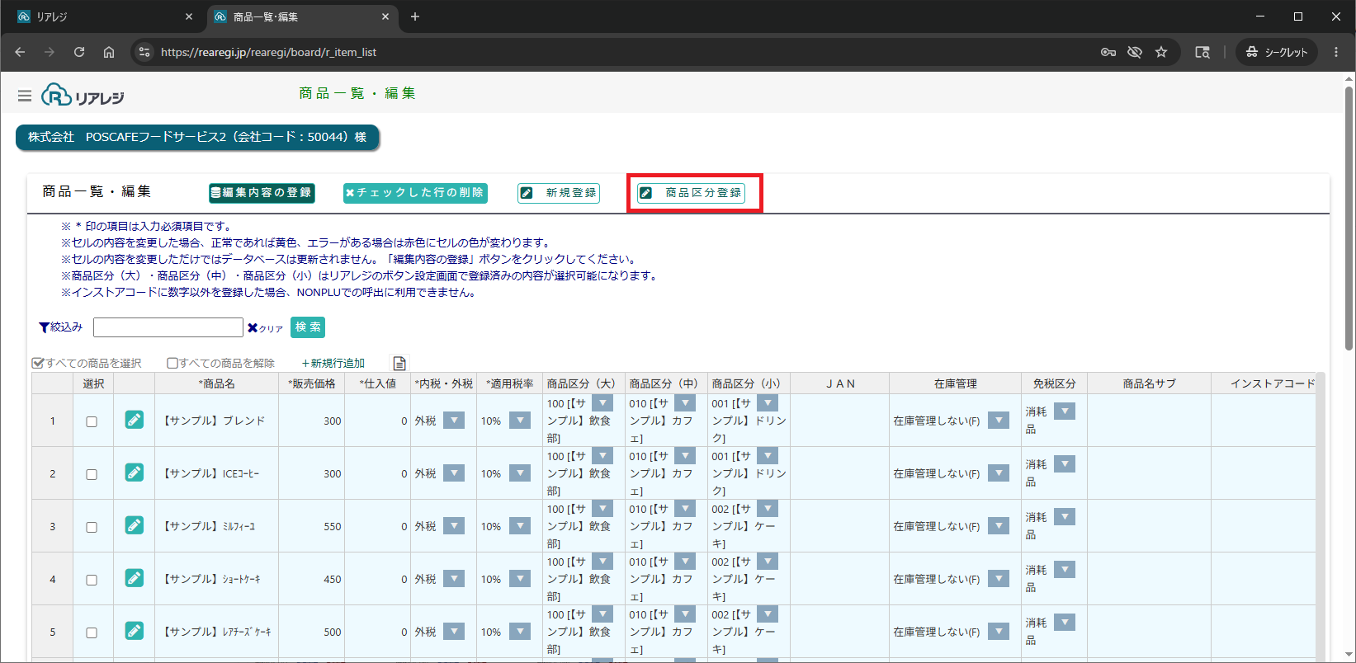Open editor for row 3 ミルフィーユ
The width and height of the screenshot is (1356, 663).
pos(134,525)
